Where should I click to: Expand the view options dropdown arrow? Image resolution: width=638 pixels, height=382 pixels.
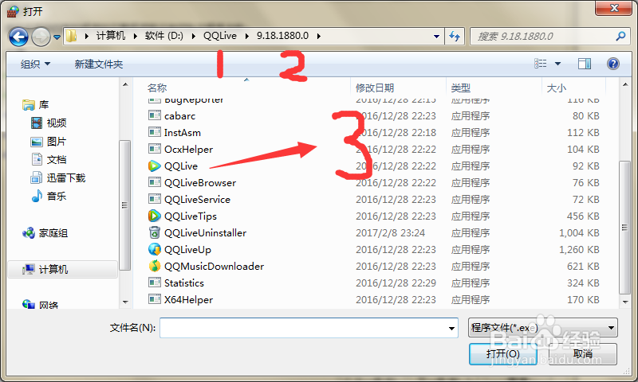point(557,64)
